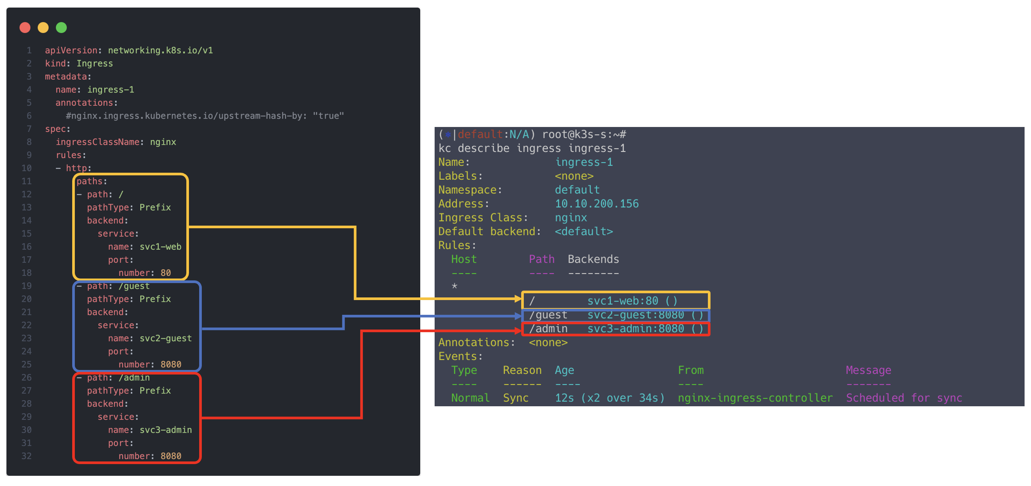Click the Message column header in Events
The width and height of the screenshot is (1031, 486).
tap(868, 370)
